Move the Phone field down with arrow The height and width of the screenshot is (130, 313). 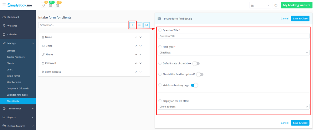pyautogui.click(x=141, y=54)
